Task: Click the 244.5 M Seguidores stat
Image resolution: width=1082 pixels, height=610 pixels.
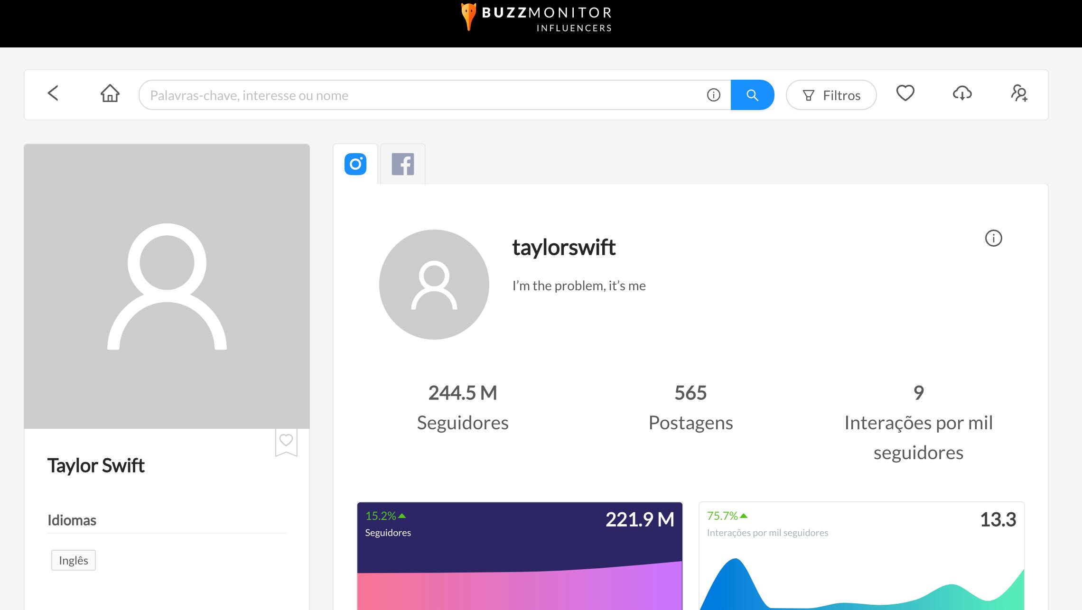Action: click(x=463, y=407)
